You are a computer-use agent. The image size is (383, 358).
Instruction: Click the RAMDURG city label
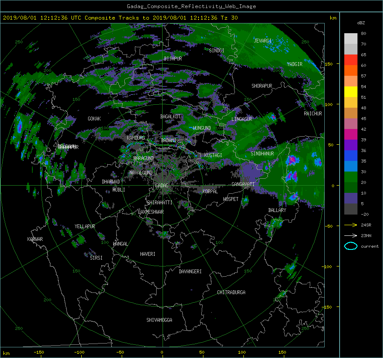(x=136, y=138)
